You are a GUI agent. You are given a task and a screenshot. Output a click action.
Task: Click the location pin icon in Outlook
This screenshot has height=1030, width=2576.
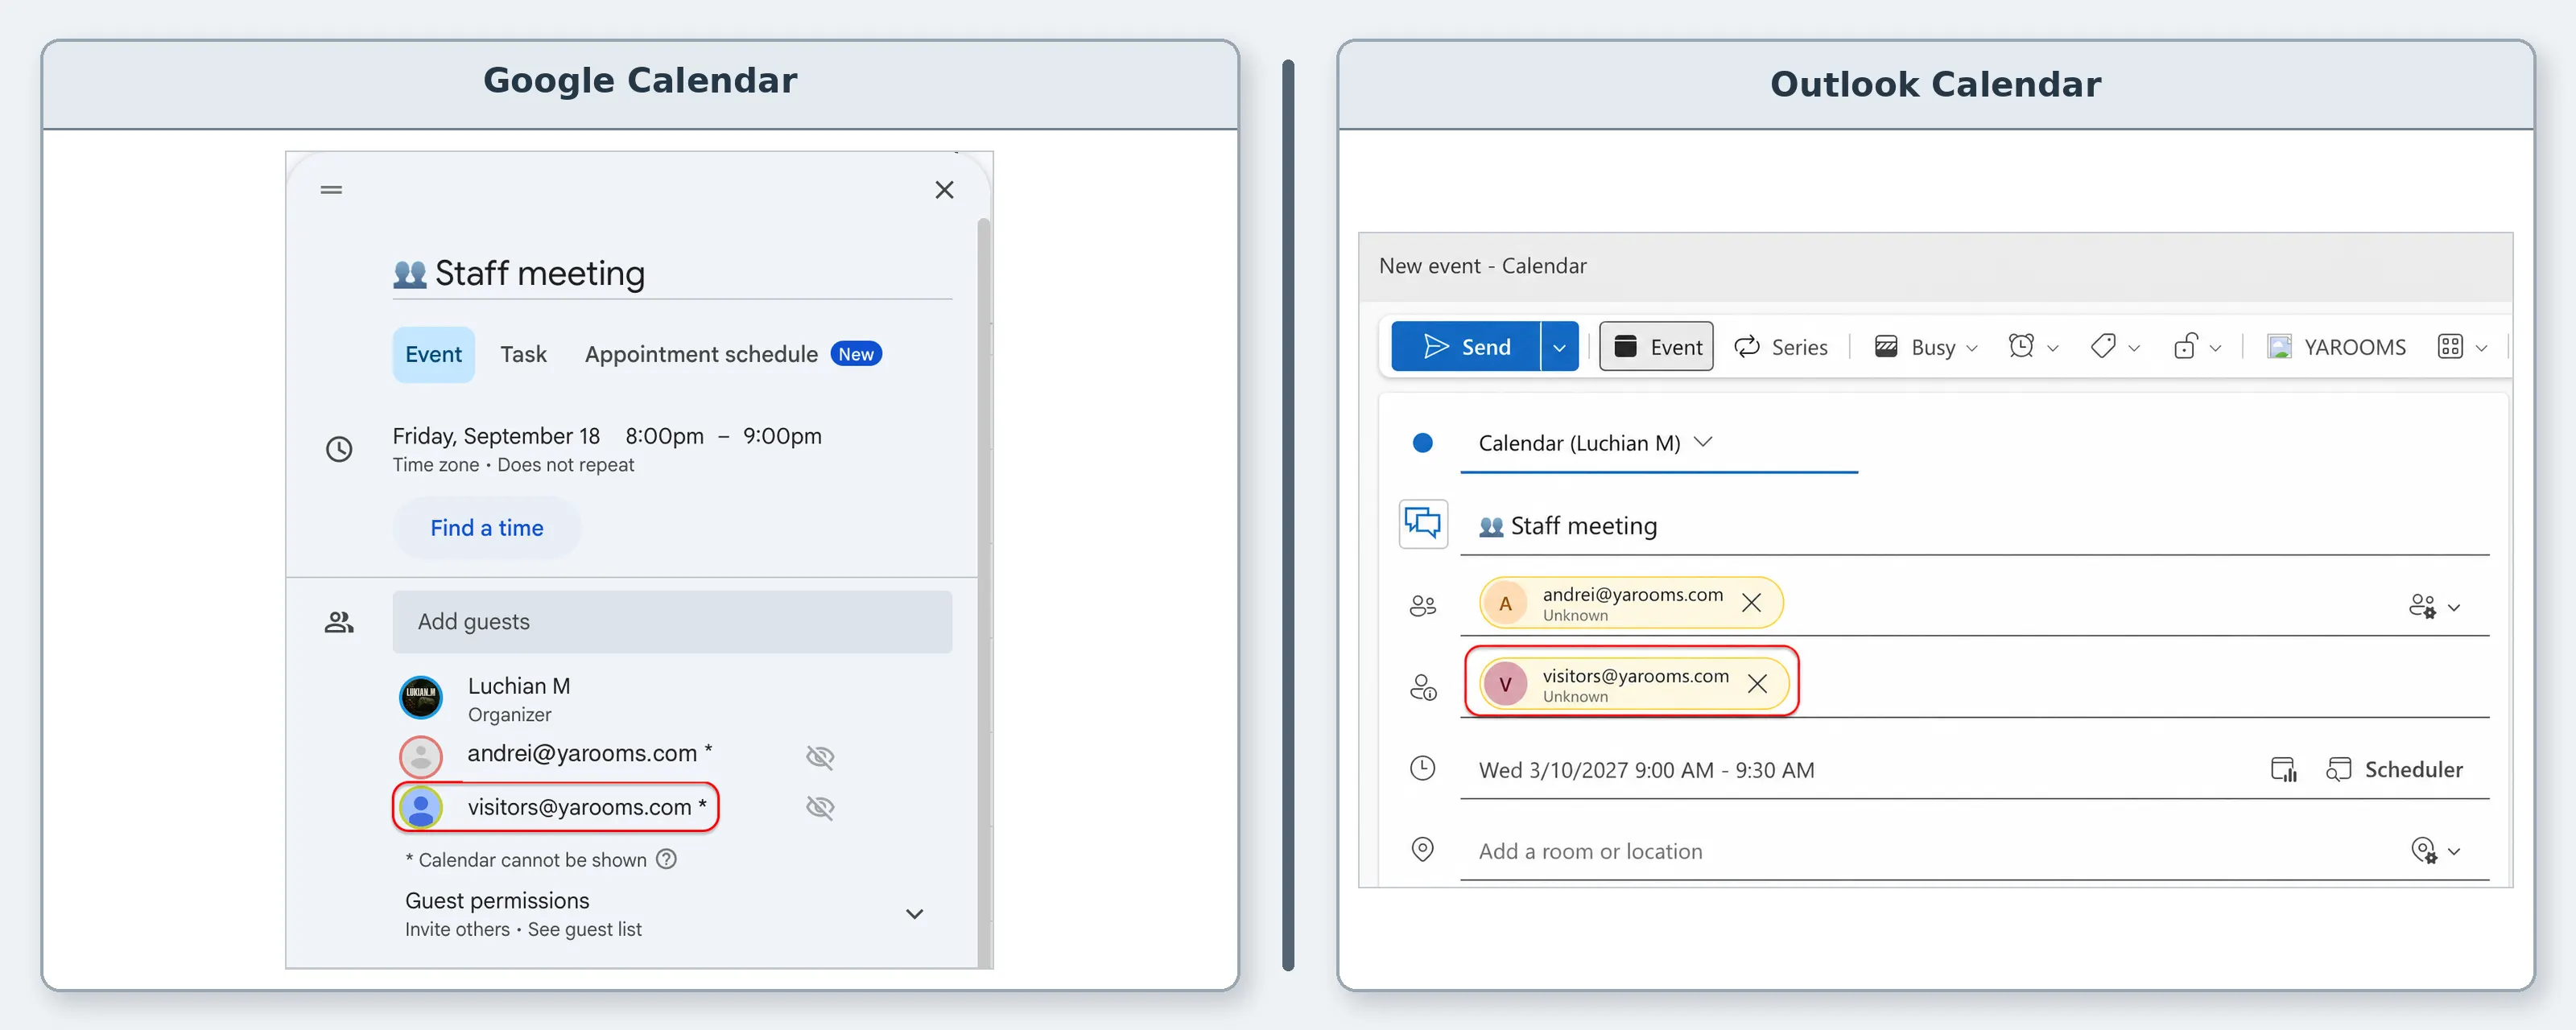click(1422, 850)
